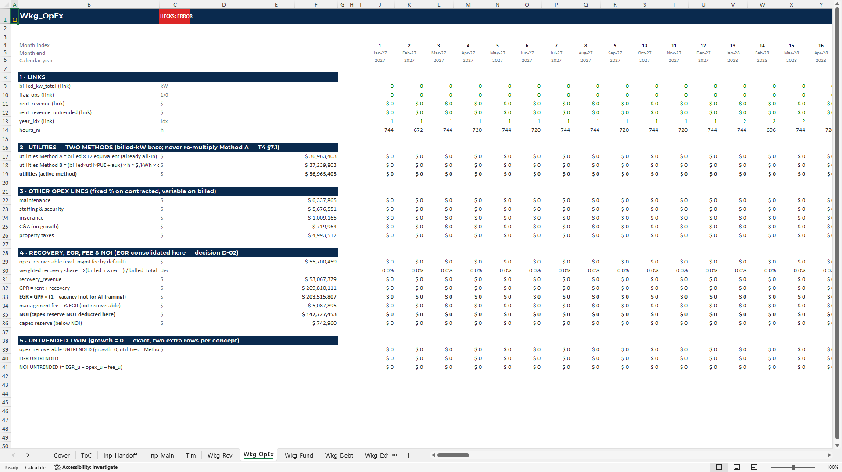Select the maintenance total $ 6,337,865
Screen dimensions: 842x472
(x=322, y=200)
